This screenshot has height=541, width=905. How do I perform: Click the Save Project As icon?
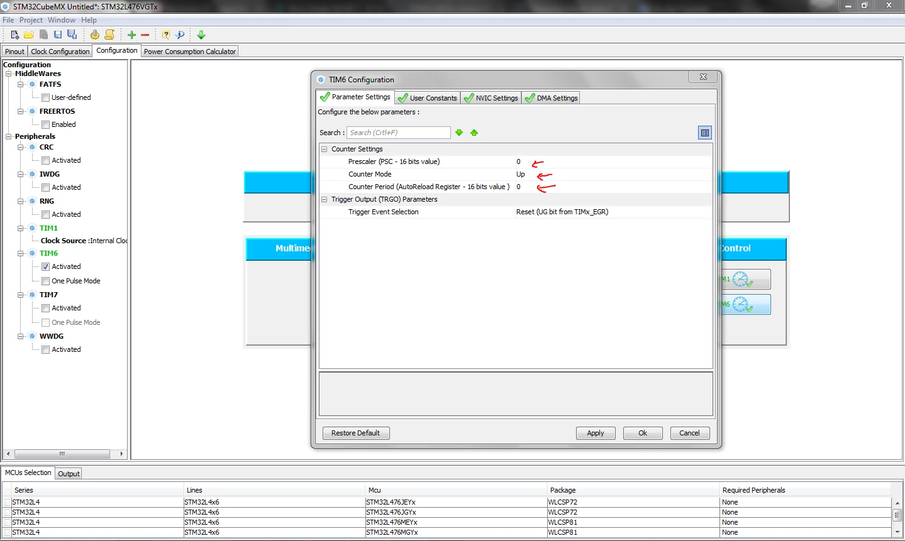tap(72, 35)
